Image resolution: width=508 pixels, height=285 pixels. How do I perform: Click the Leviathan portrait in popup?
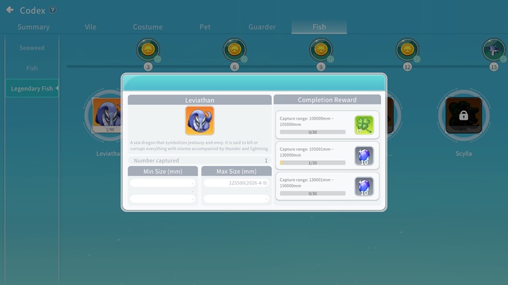tap(199, 120)
